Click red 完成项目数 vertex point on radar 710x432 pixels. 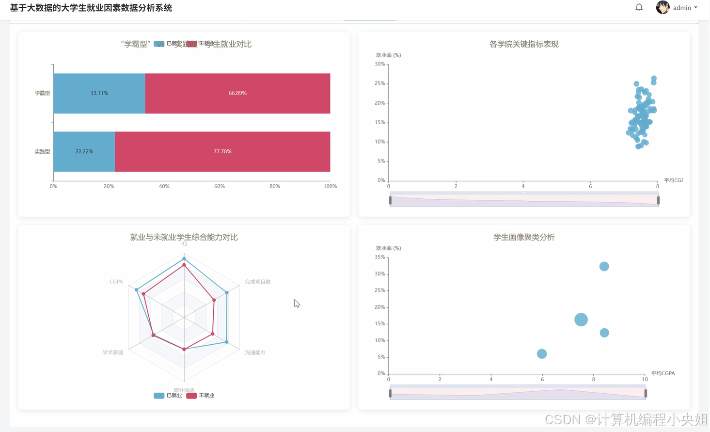click(214, 300)
